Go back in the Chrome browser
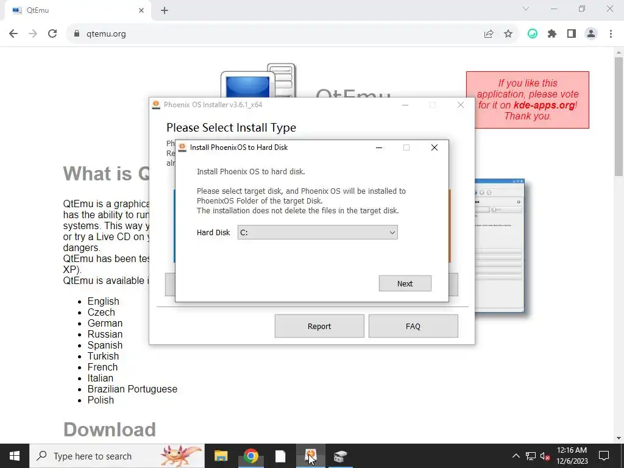The height and width of the screenshot is (468, 624). pyautogui.click(x=13, y=34)
